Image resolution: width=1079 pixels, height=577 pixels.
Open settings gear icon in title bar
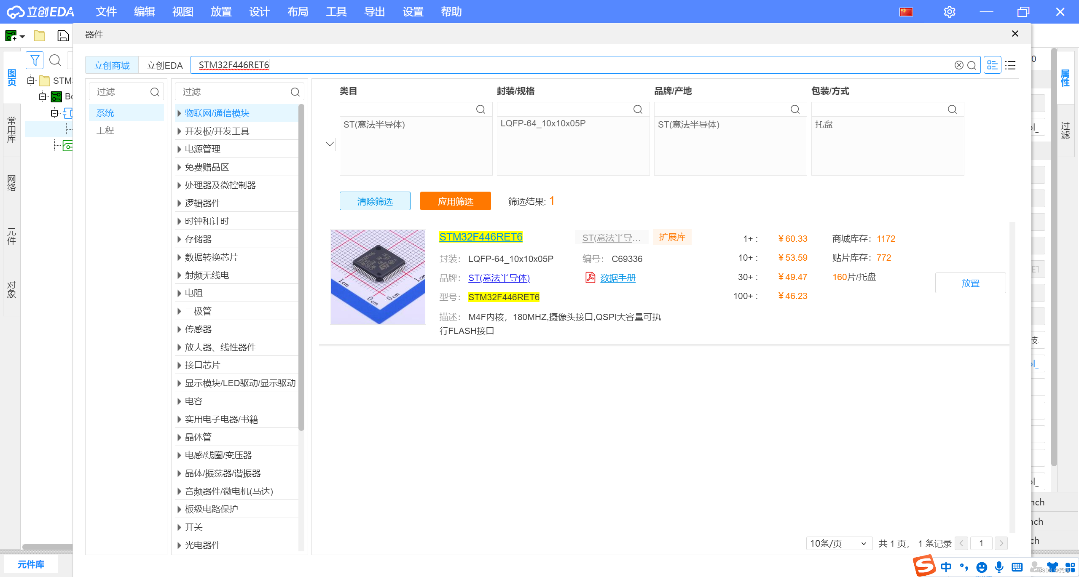[949, 12]
